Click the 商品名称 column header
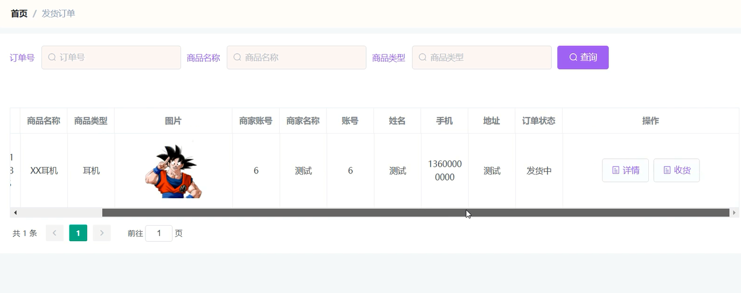 (x=44, y=121)
